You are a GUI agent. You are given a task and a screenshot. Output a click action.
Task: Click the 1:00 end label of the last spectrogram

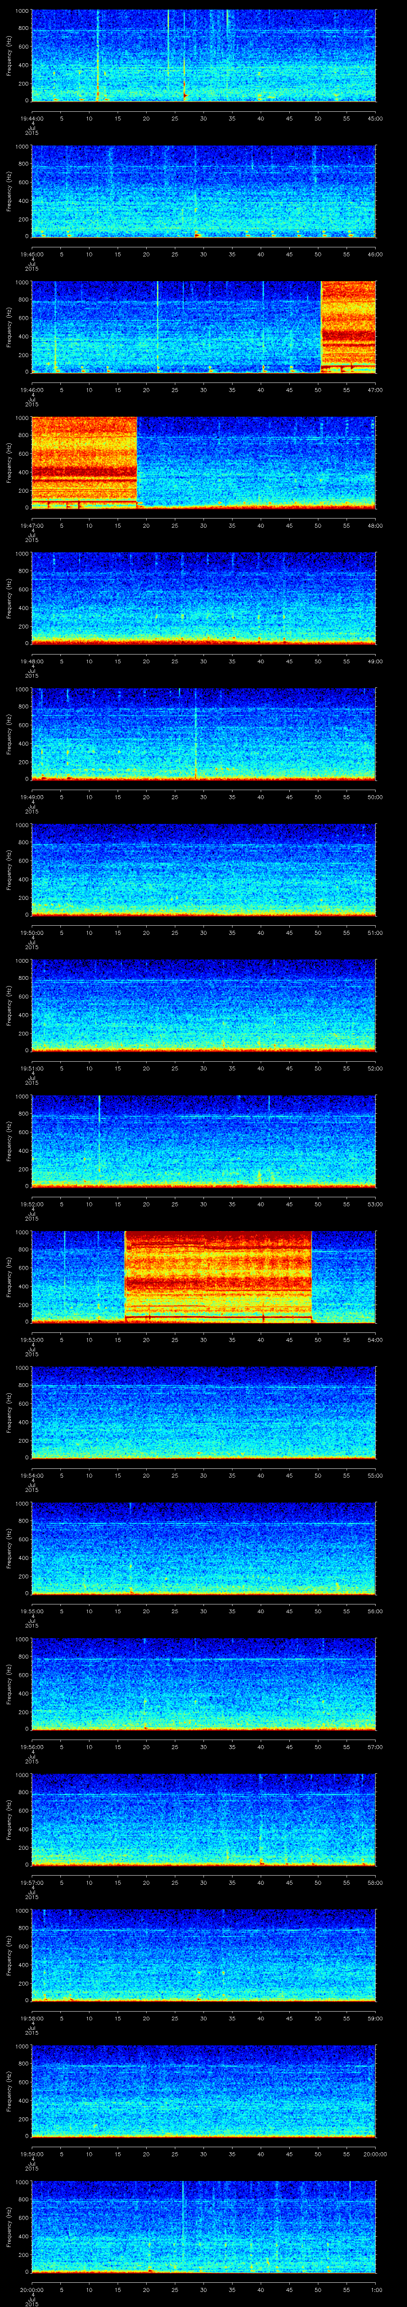coord(376,2290)
